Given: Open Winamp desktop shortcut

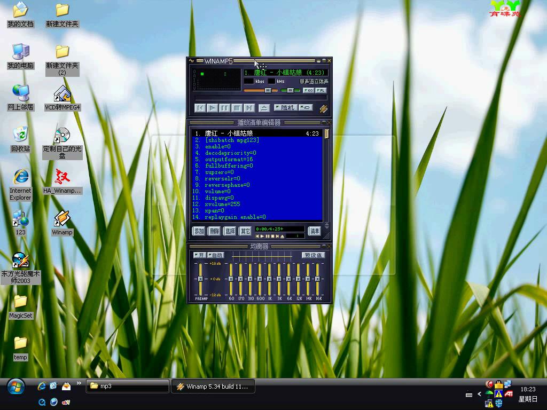Looking at the screenshot, I should 62,223.
